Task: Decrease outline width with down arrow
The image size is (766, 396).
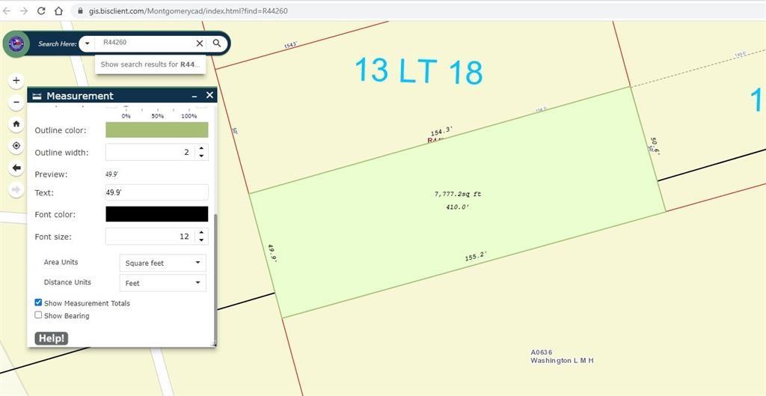Action: [x=201, y=156]
